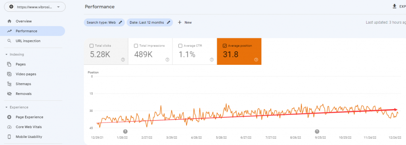
Task: Open the property selector dropdown
Action: pos(35,7)
